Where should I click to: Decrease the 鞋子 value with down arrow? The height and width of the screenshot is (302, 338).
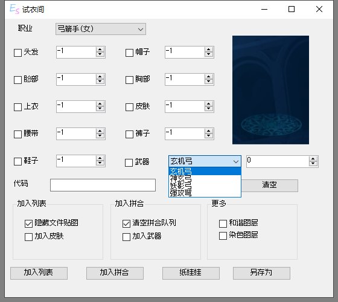click(100, 163)
